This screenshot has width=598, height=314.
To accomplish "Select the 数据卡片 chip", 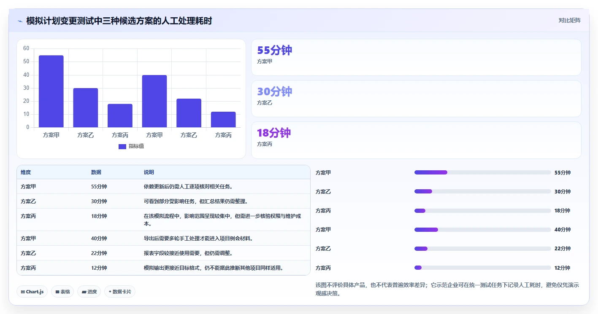I will [120, 292].
